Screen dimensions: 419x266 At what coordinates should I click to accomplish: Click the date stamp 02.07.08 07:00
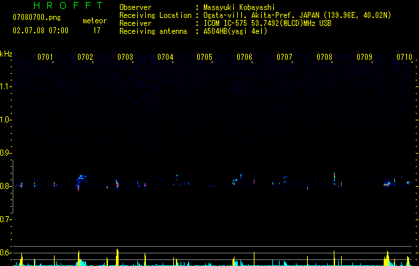41,31
